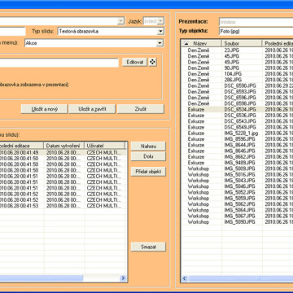Click left arrow of right table scrollbar
The width and height of the screenshot is (293, 293).
[x=185, y=278]
